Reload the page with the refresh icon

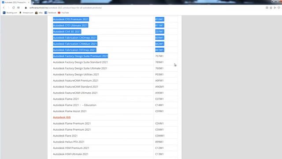(14, 8)
